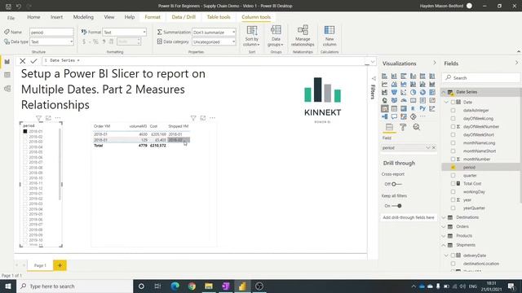Open Windows Start menu
The height and width of the screenshot is (293, 522).
[8, 286]
